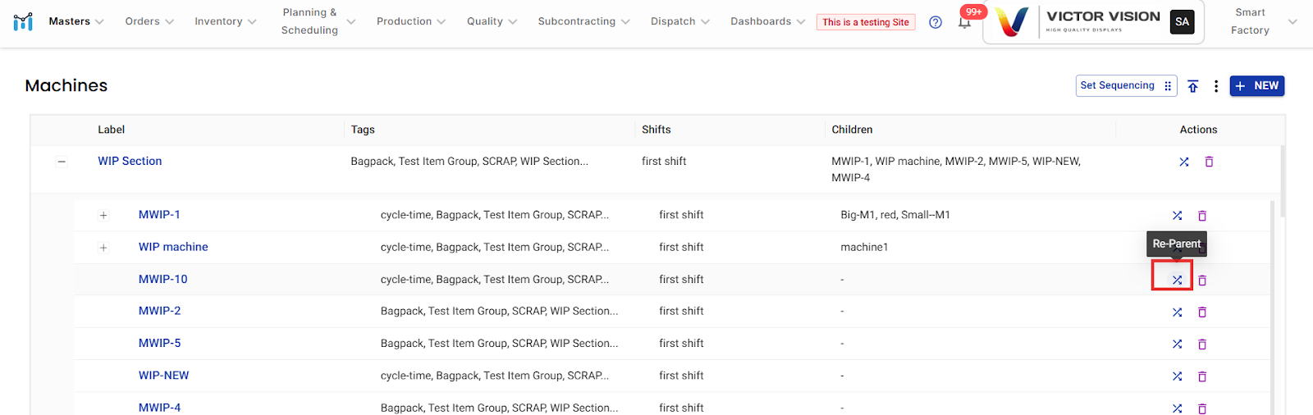Click the Re-Parent icon for MWIP-1
Screen dimensions: 1313x415
click(x=1177, y=216)
